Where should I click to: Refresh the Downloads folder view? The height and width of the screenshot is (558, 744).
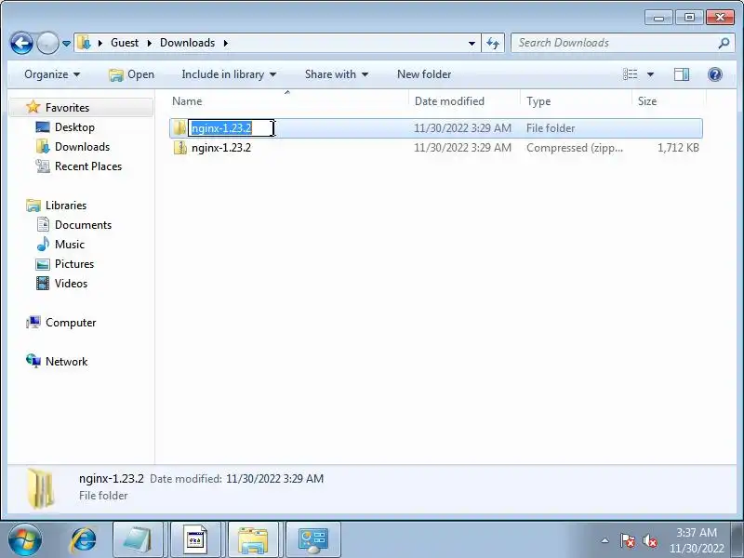[493, 43]
